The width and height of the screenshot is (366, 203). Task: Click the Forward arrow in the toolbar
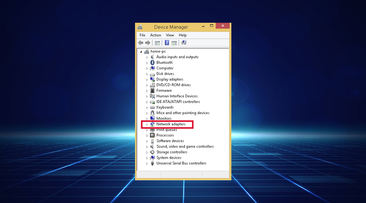coord(148,43)
